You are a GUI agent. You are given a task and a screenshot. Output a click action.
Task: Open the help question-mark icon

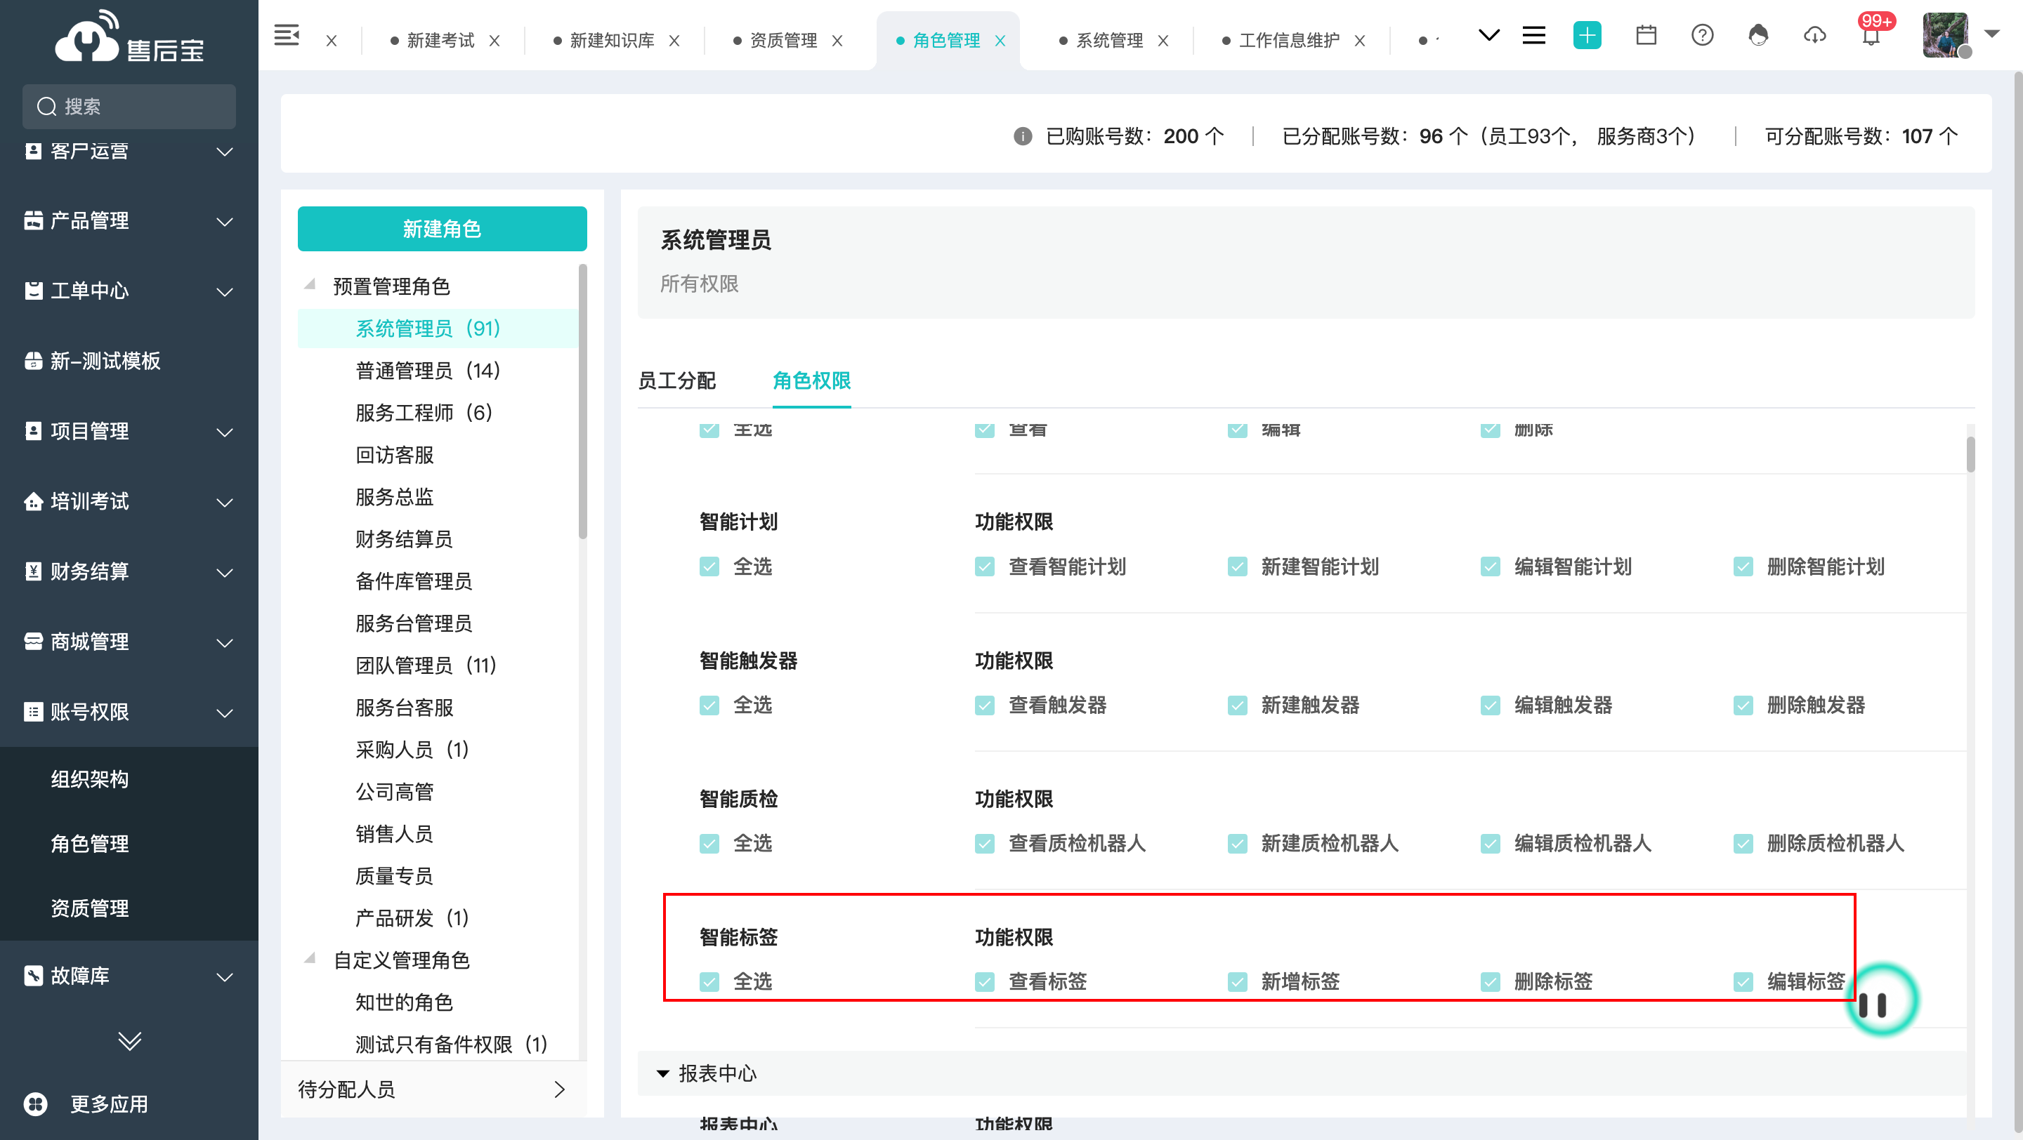[1703, 35]
